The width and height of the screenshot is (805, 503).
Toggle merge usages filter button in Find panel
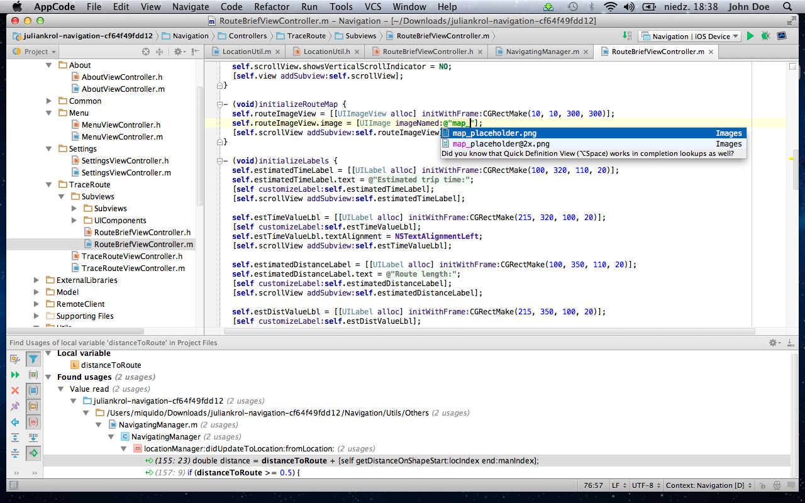(33, 359)
